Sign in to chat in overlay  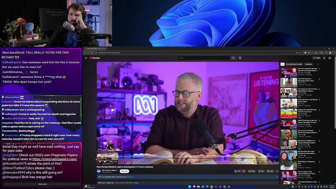click(x=43, y=184)
